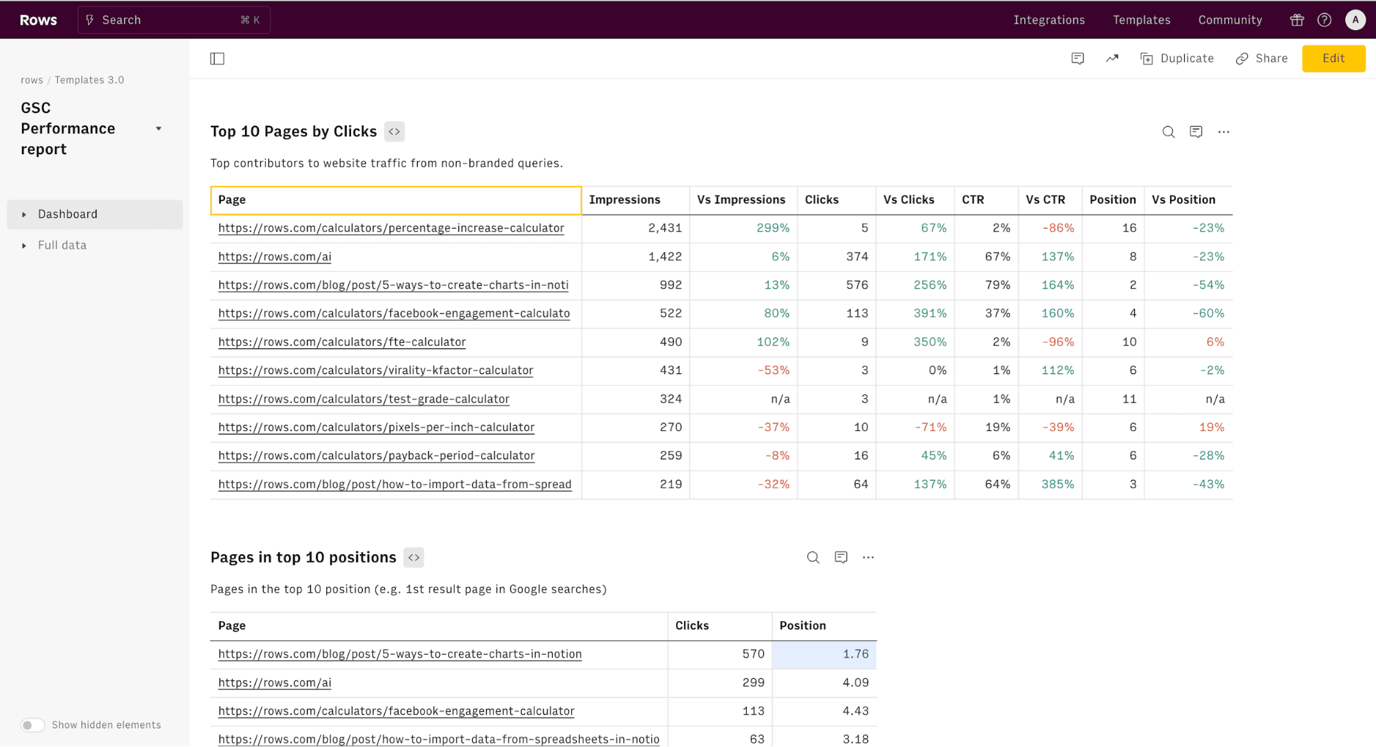Click the rows.com/ai link in table

click(x=274, y=255)
